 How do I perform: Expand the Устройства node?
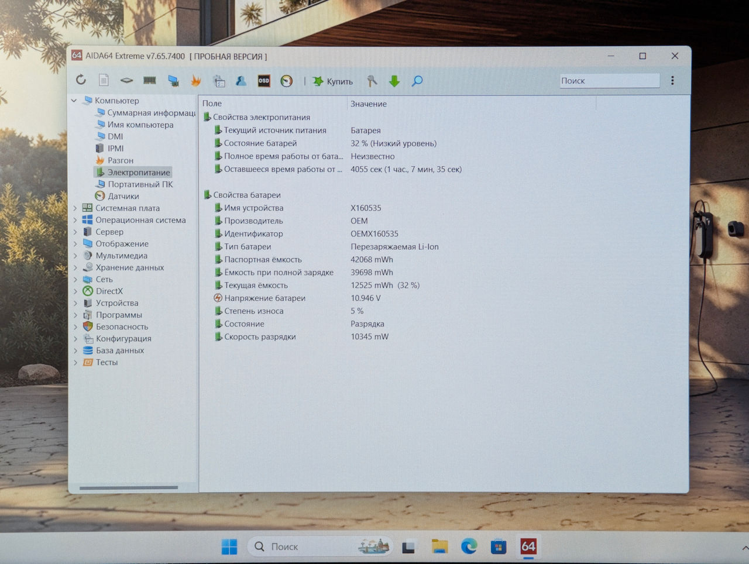[x=75, y=303]
